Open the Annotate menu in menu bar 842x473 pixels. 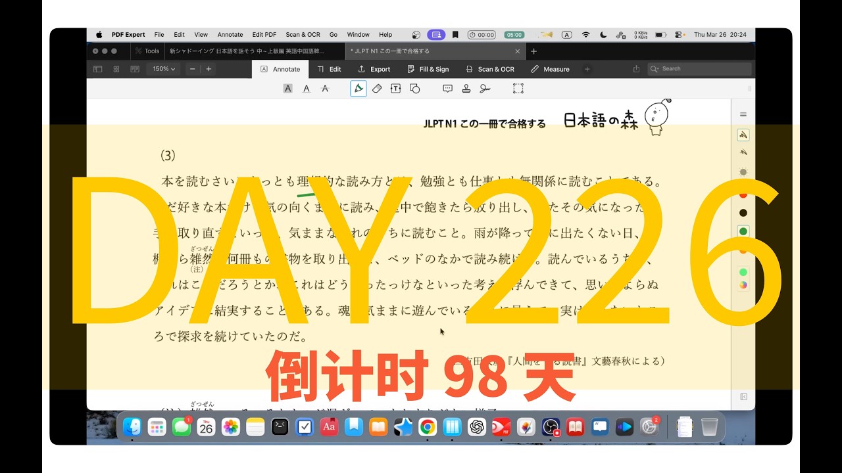(230, 35)
